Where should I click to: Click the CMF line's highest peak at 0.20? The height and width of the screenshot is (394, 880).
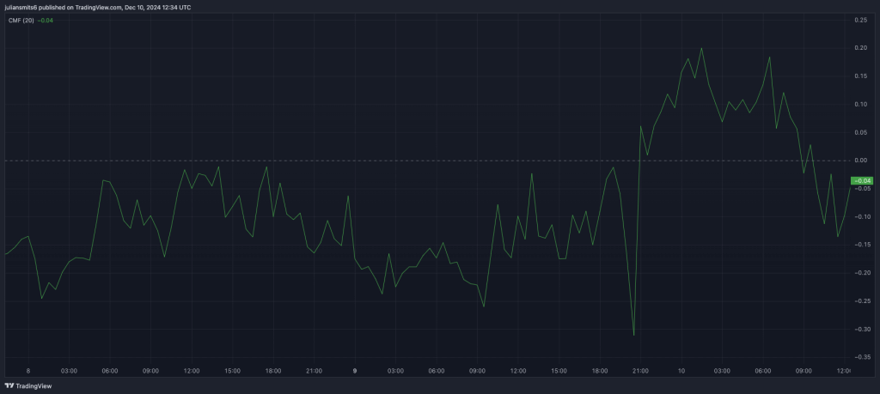701,48
